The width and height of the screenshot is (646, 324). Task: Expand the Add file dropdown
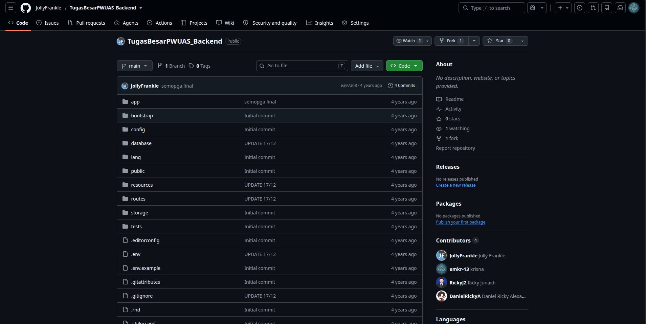(x=367, y=66)
